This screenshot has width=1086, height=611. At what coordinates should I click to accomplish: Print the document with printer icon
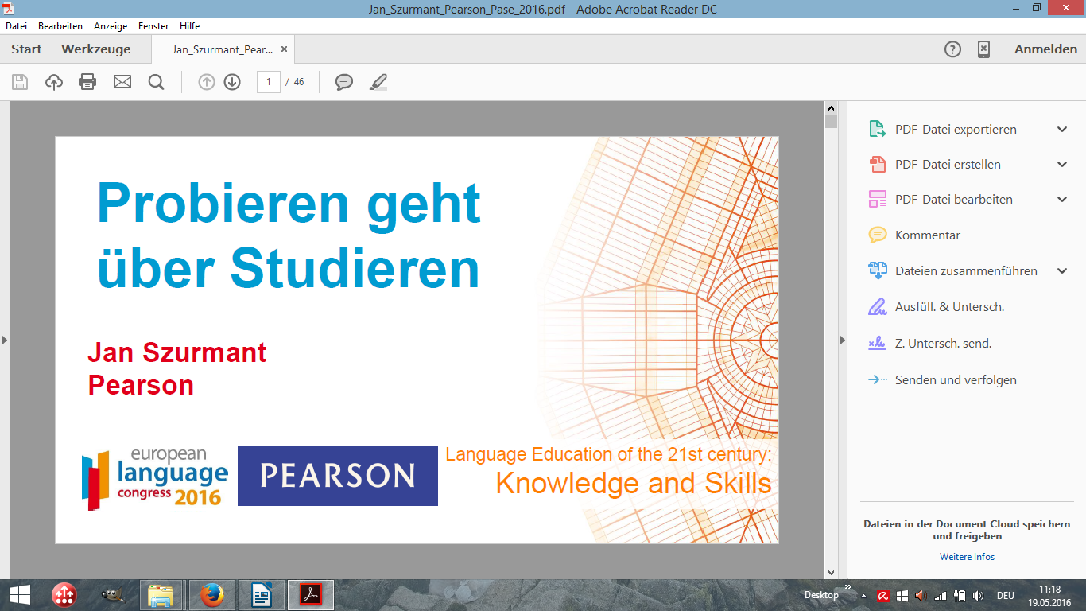click(87, 82)
